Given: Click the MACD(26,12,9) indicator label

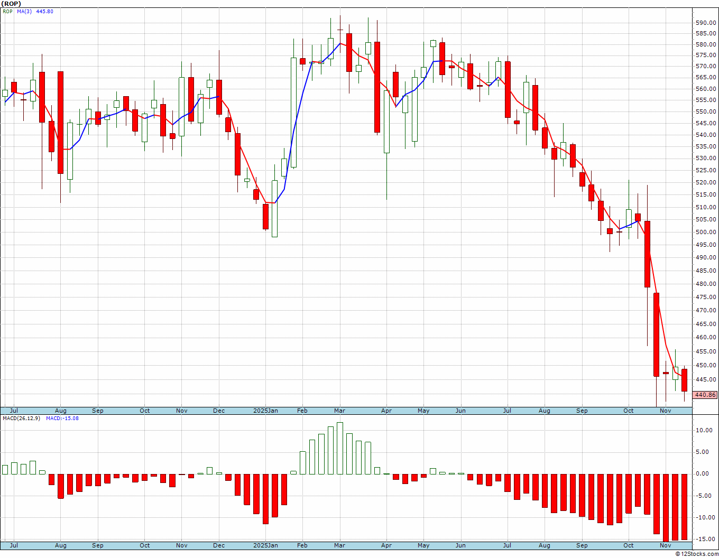Looking at the screenshot, I should (x=22, y=418).
